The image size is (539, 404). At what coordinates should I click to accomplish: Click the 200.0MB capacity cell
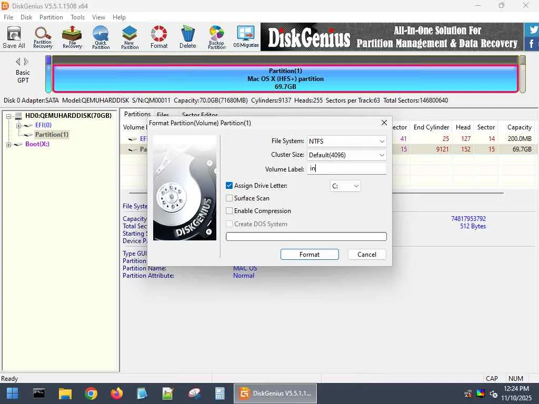520,139
